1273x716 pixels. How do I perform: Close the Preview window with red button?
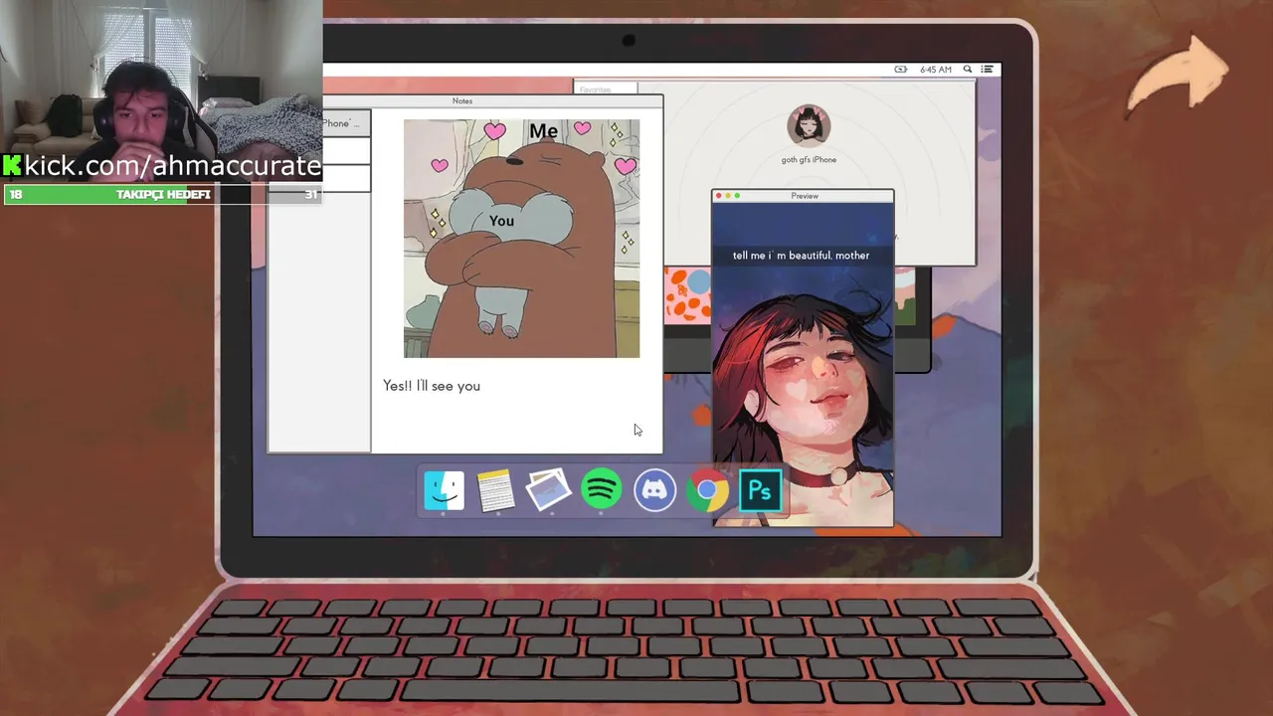719,196
